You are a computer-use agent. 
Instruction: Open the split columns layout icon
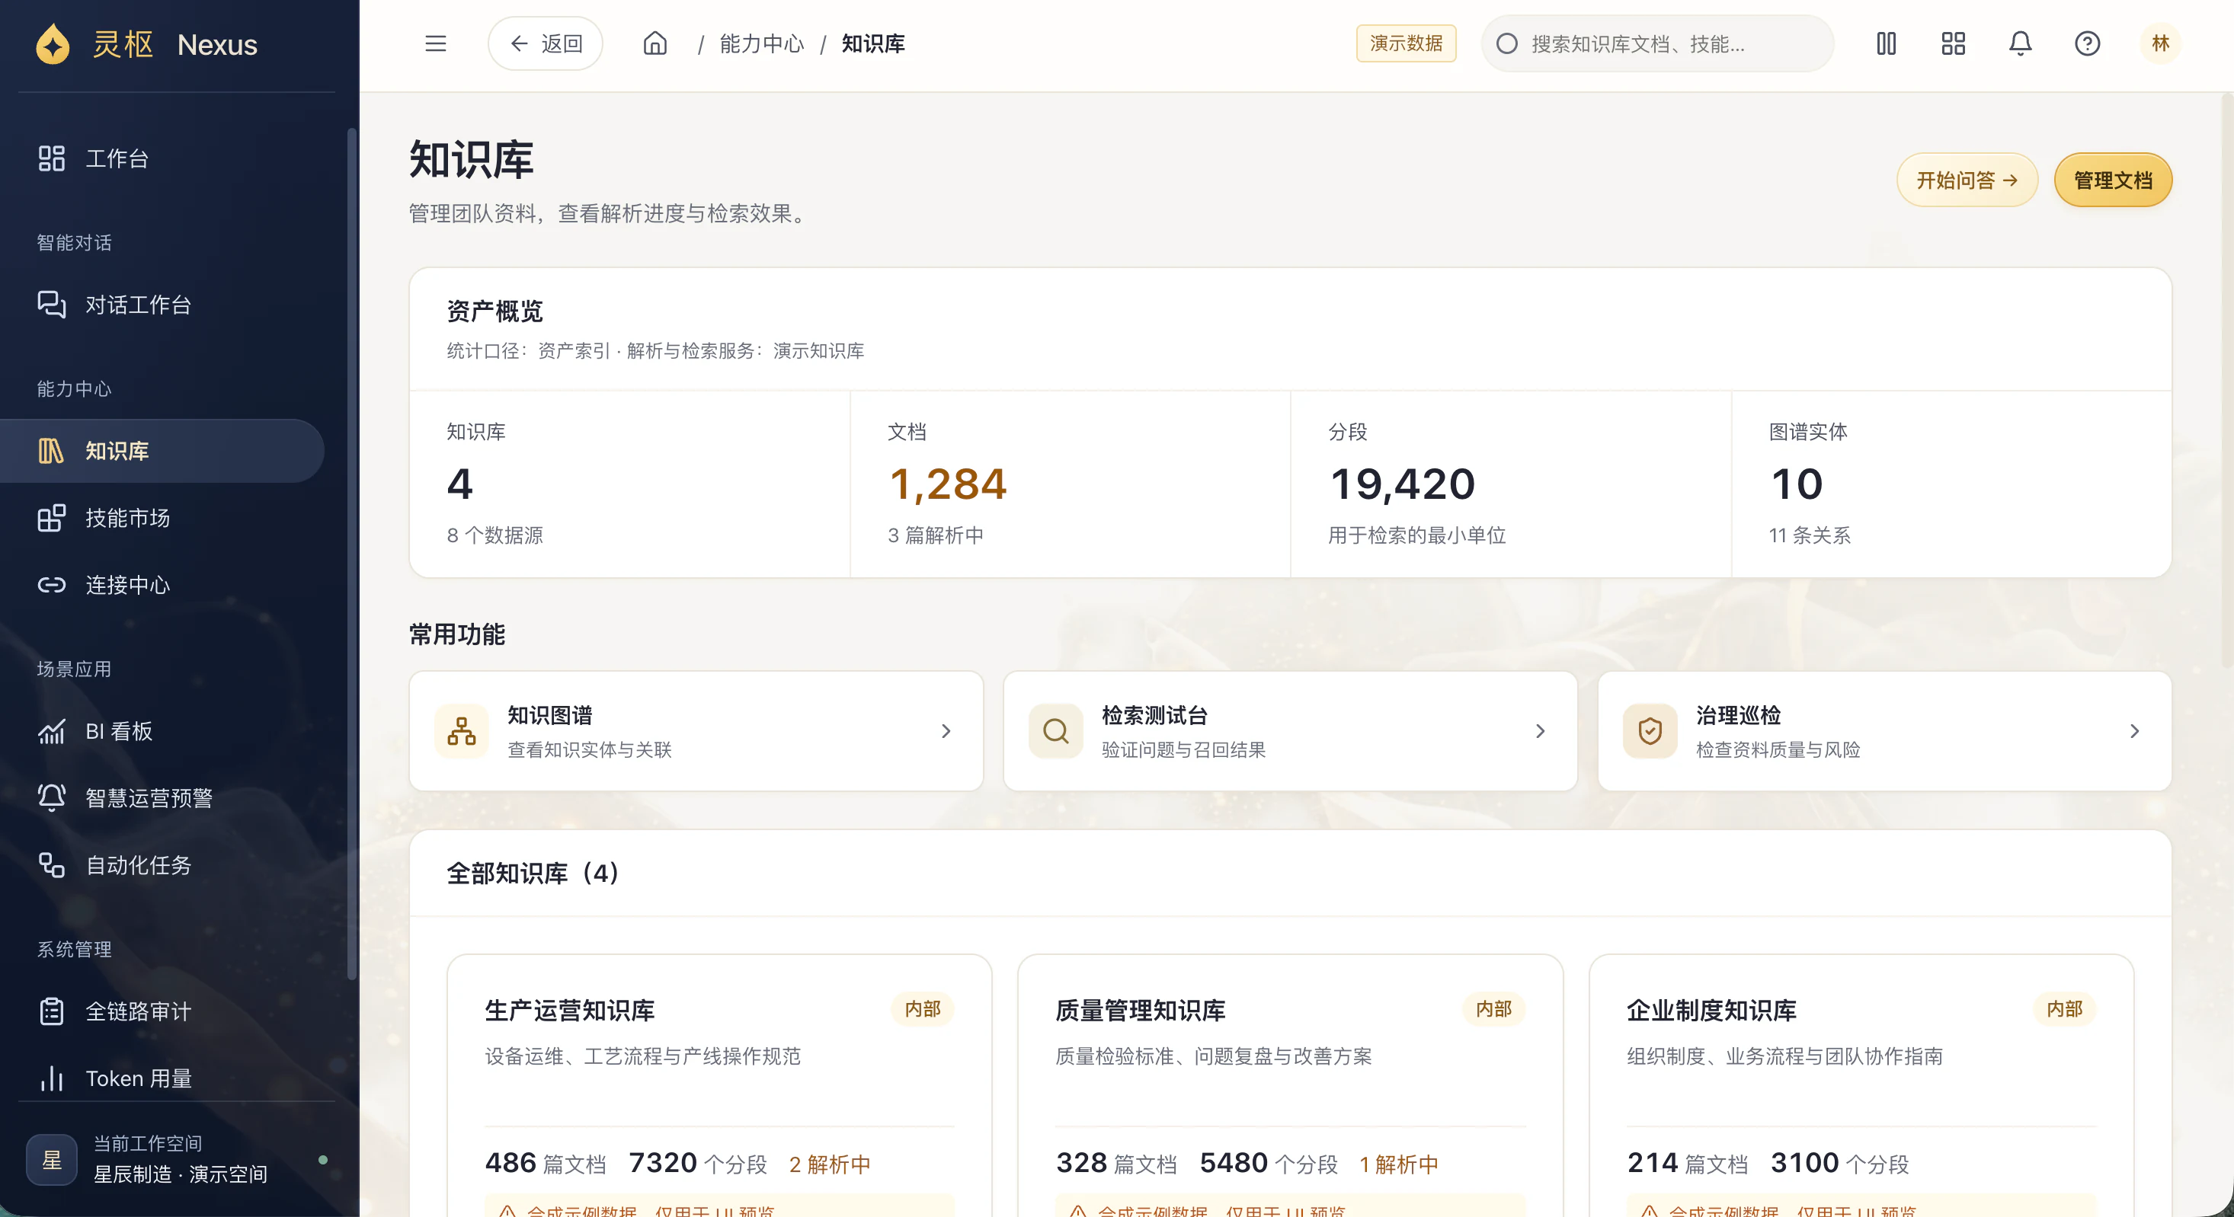(x=1887, y=43)
